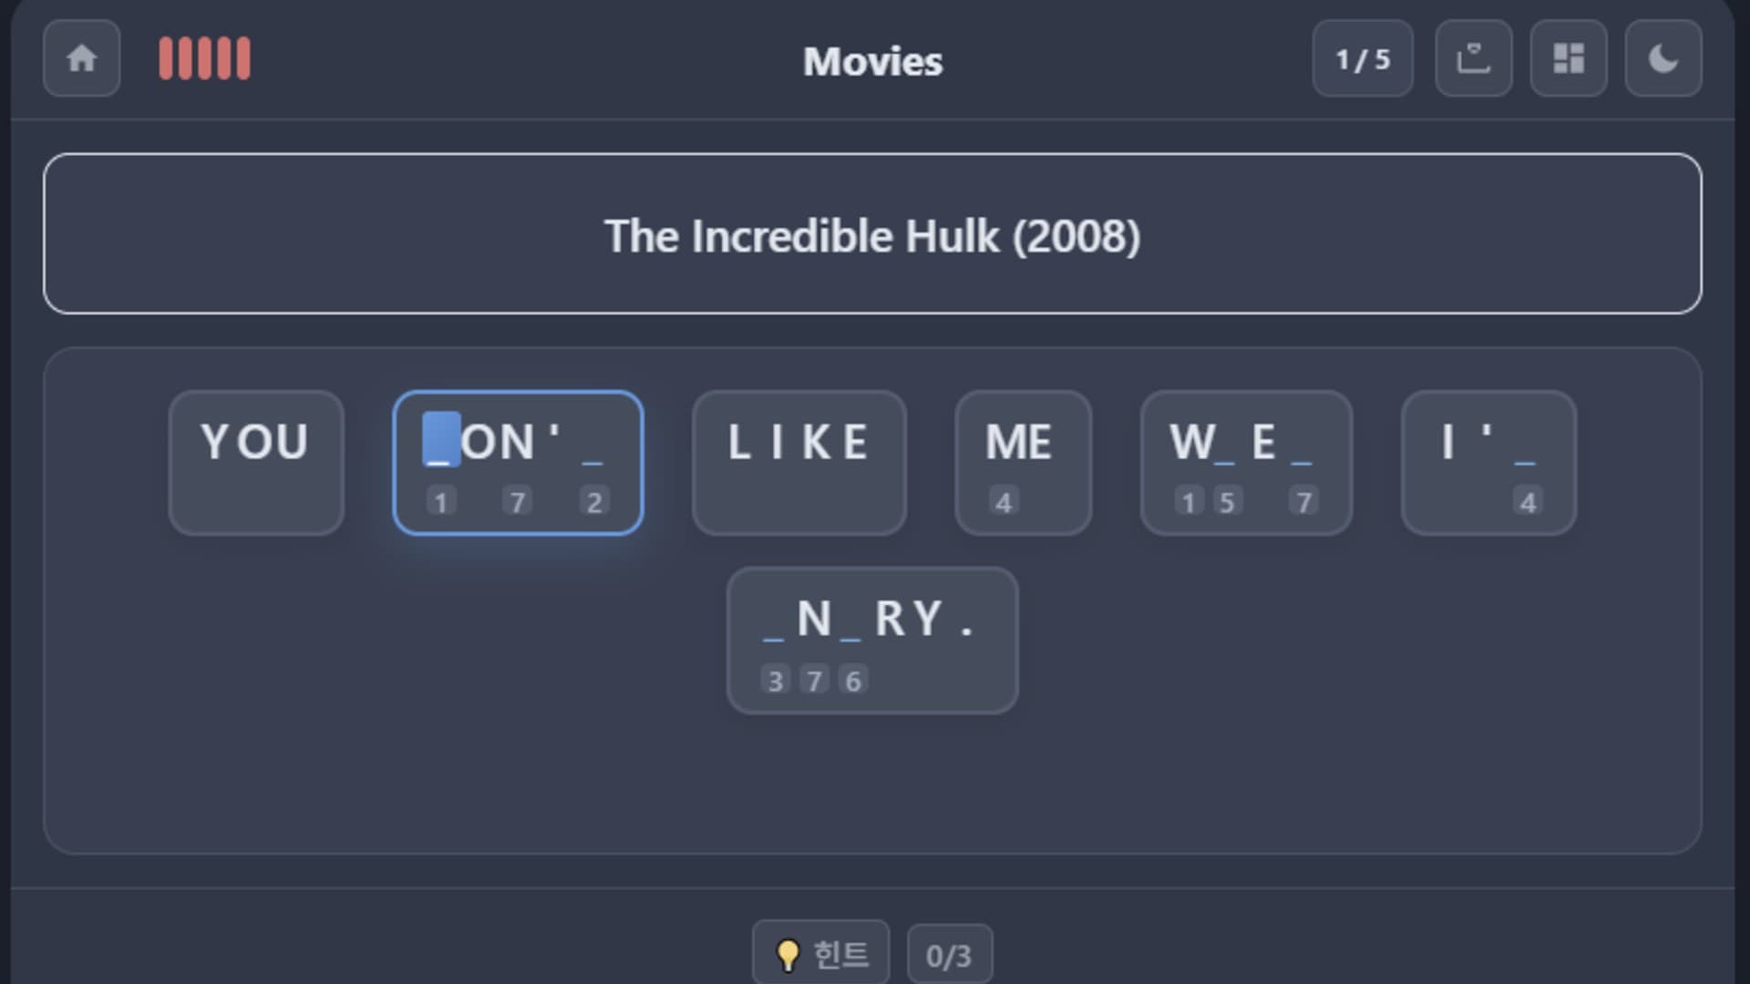Image resolution: width=1750 pixels, height=984 pixels.
Task: Select the highlighted first blank in _ON'_
Action: (x=441, y=443)
